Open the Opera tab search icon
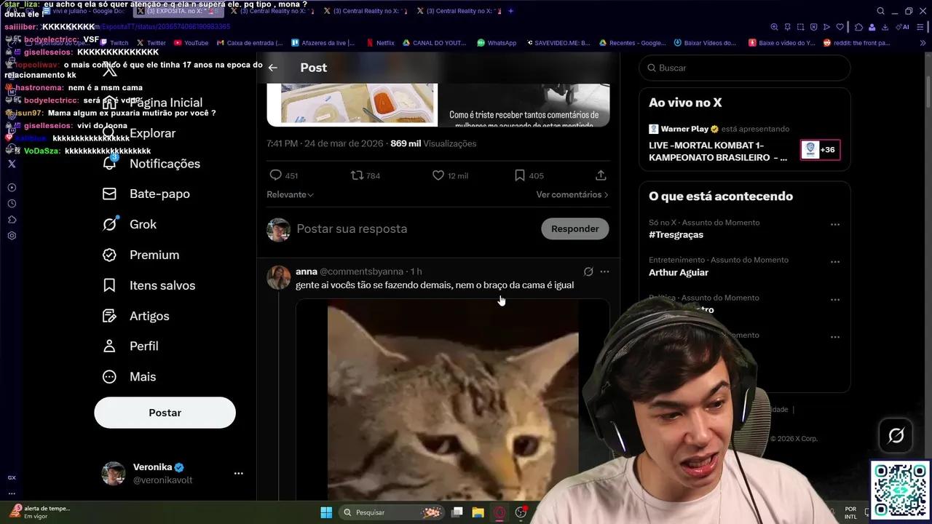Viewport: 932px width, 524px height. tap(880, 11)
